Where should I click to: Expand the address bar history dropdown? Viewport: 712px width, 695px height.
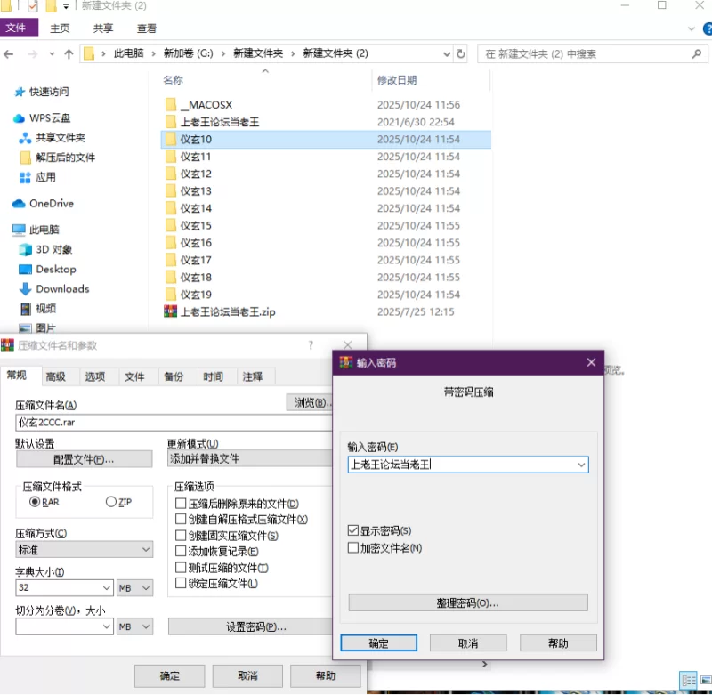coord(447,54)
